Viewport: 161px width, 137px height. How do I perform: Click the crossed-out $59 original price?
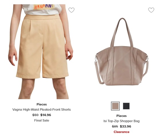point(35,115)
